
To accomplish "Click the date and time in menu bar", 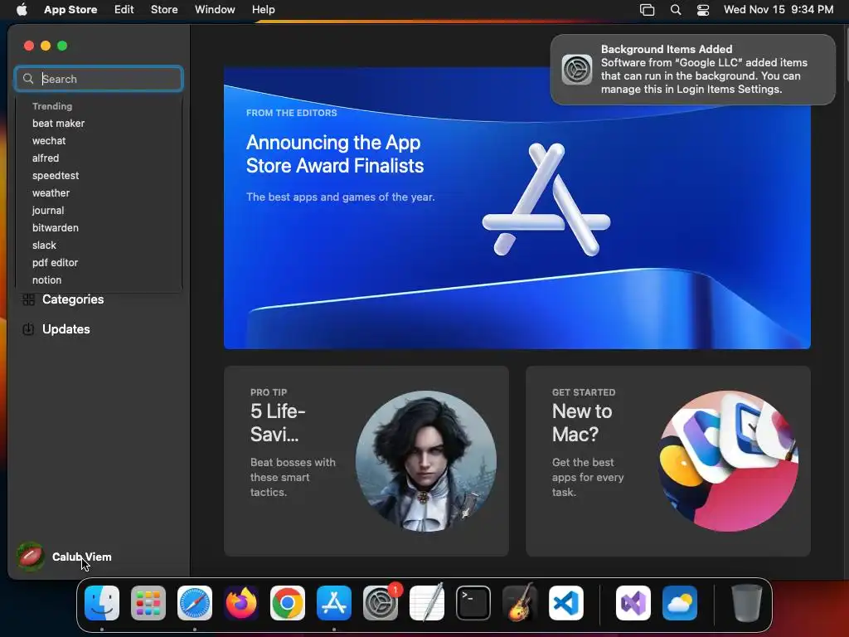I will click(x=778, y=10).
